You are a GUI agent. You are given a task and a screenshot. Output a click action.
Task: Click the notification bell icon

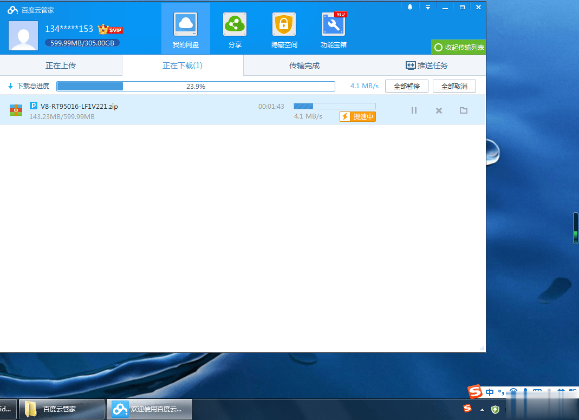410,7
